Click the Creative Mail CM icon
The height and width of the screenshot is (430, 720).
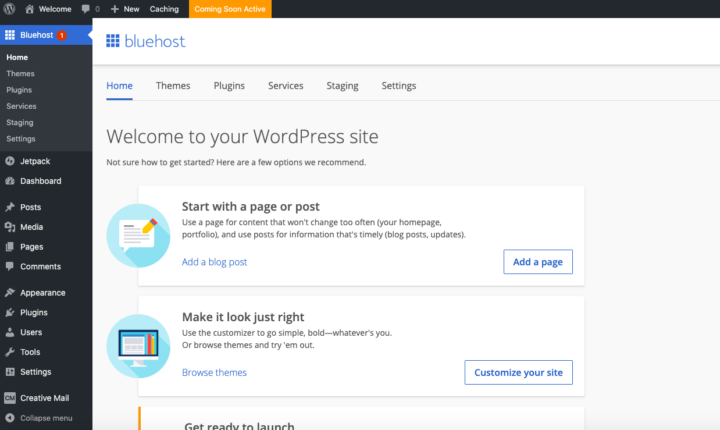(9, 398)
